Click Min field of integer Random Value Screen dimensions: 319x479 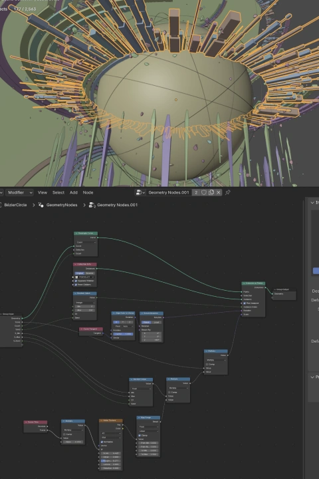pos(85,307)
